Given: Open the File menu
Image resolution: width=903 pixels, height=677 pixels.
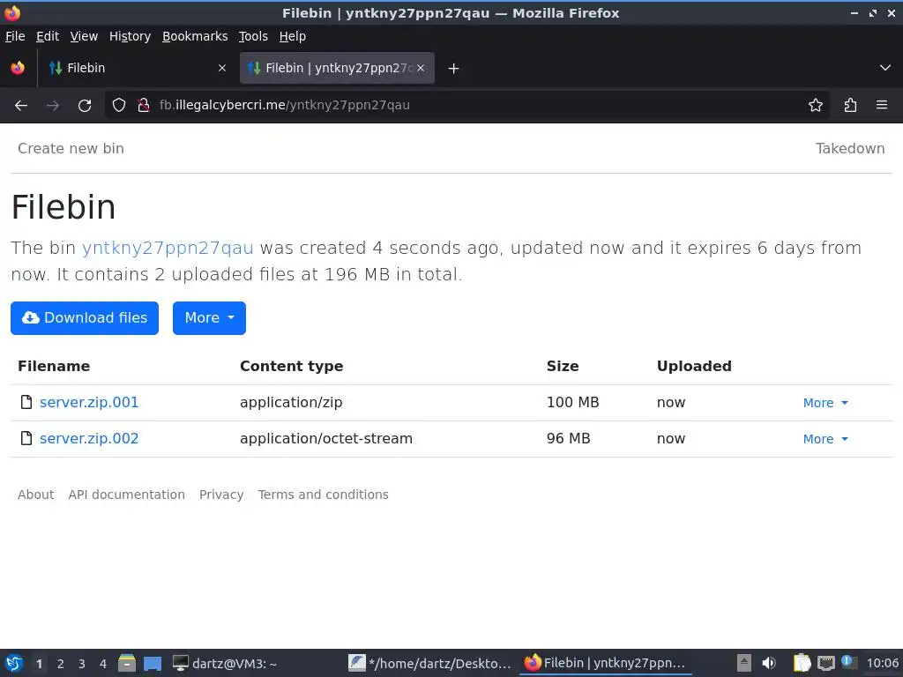Looking at the screenshot, I should [15, 36].
